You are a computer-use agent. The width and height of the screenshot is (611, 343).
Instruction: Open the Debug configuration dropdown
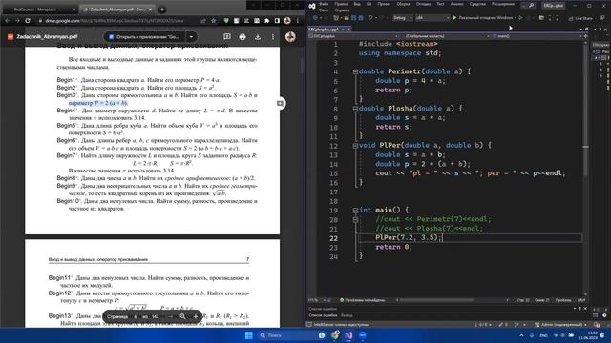(403, 18)
